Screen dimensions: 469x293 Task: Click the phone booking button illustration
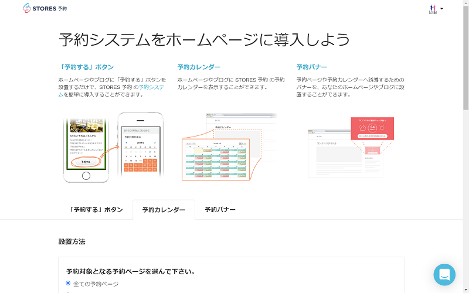coord(114,147)
